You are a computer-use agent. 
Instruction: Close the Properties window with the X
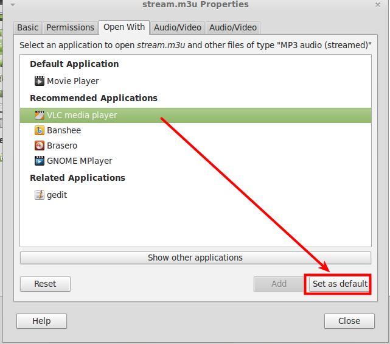point(378,5)
